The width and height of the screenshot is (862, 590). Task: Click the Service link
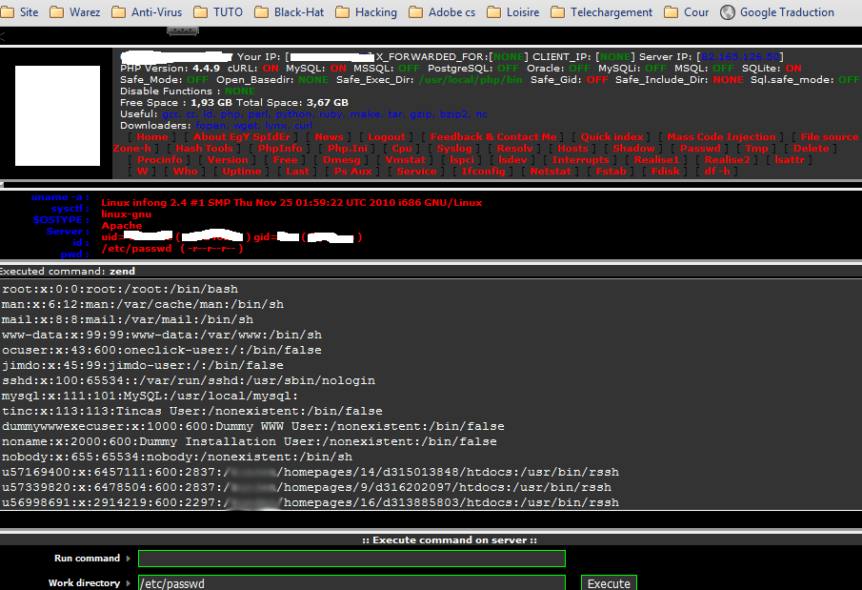point(416,172)
